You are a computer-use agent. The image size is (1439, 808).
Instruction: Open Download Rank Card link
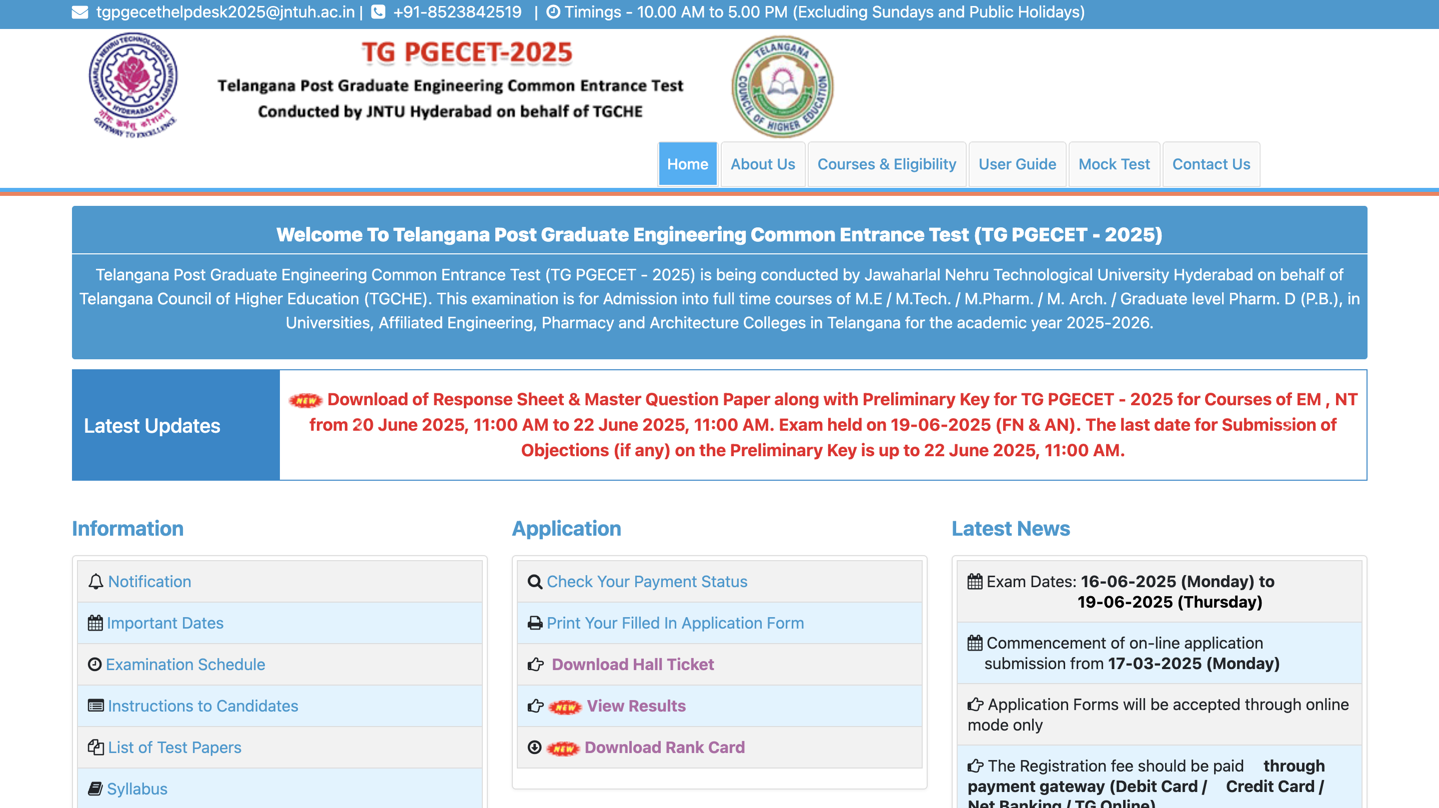[x=665, y=747]
